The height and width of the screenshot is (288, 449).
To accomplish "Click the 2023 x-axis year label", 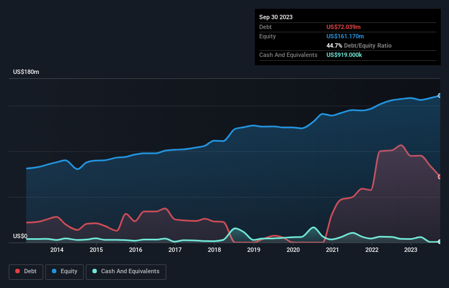I will coord(411,250).
